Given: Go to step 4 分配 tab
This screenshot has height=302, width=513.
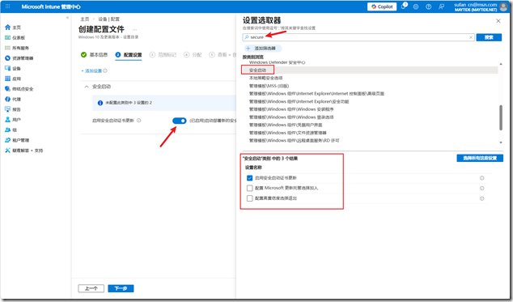Looking at the screenshot, I should coord(193,55).
